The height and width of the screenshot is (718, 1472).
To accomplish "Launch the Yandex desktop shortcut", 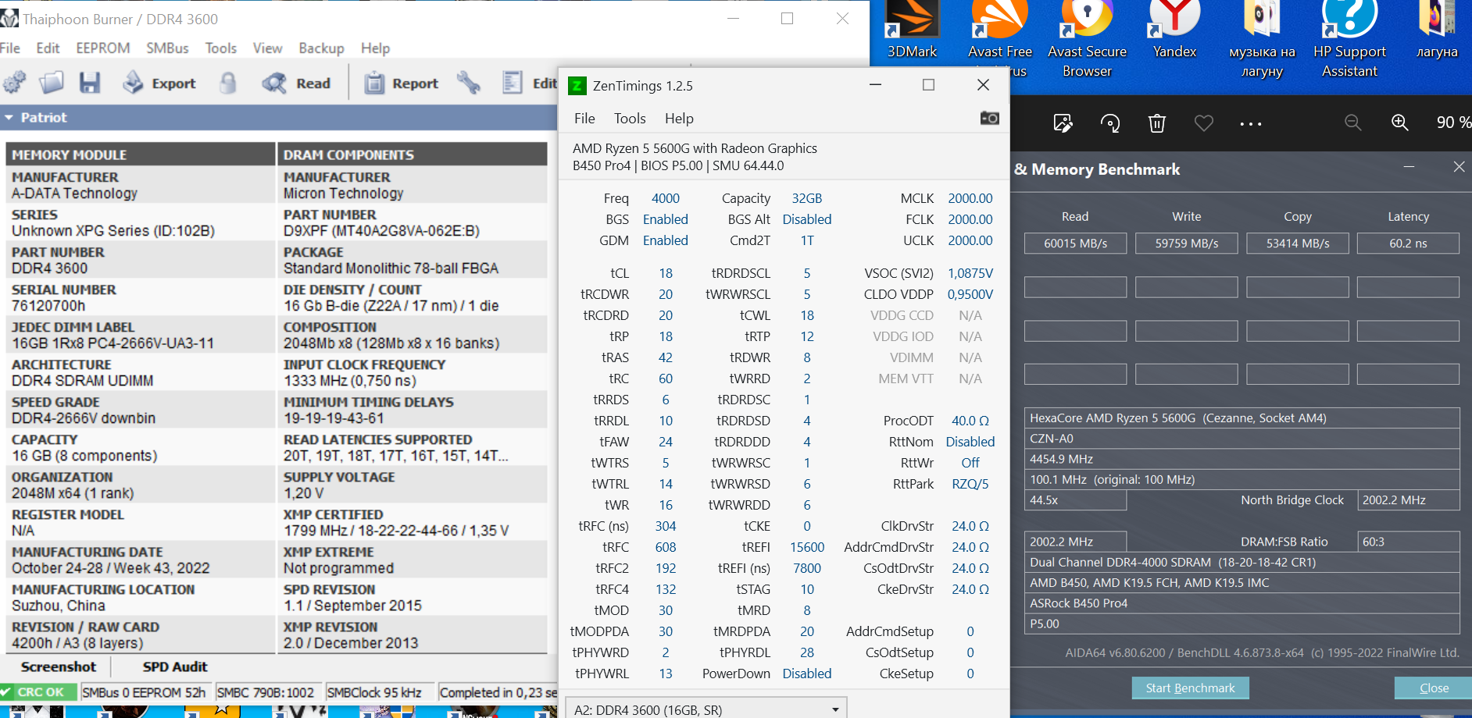I will pyautogui.click(x=1174, y=31).
